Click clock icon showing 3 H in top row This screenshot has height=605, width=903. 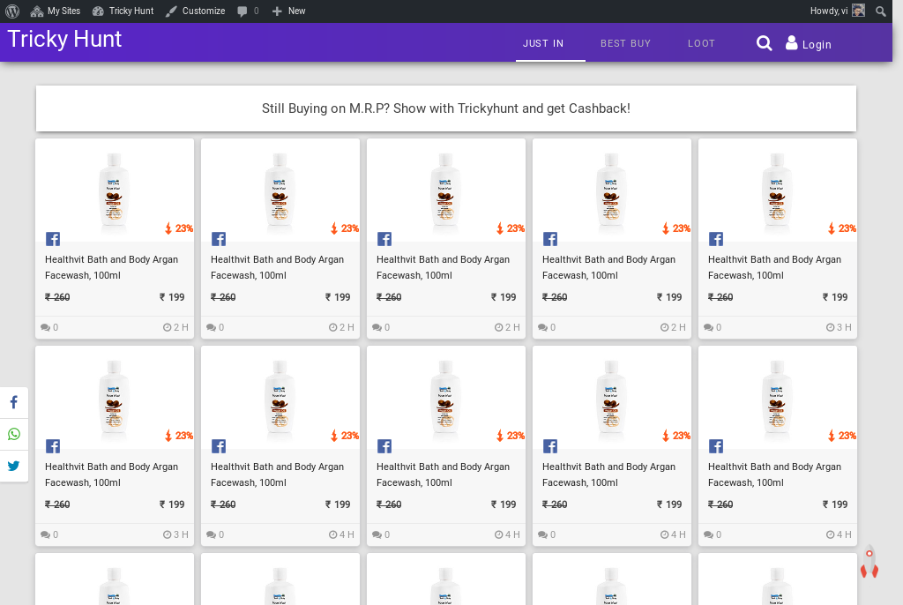tap(831, 327)
